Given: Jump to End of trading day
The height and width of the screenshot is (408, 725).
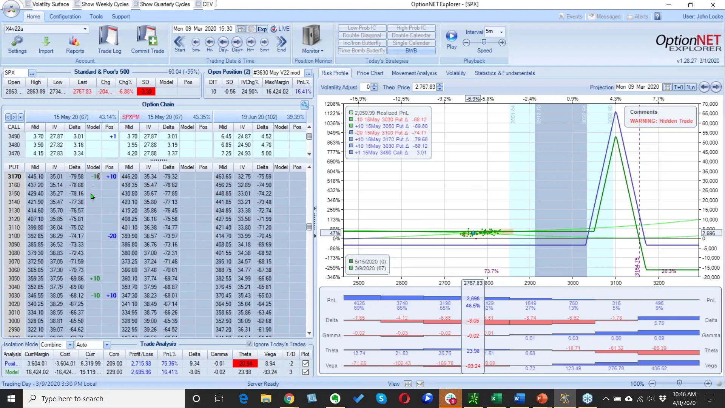Looking at the screenshot, I should [281, 44].
